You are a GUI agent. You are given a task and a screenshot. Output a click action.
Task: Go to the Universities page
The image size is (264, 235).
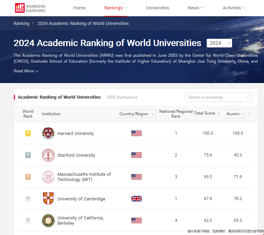158,8
